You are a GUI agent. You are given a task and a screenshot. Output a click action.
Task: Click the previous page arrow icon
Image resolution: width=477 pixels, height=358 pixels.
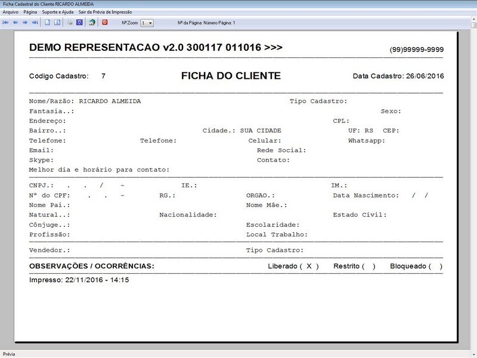click(16, 23)
